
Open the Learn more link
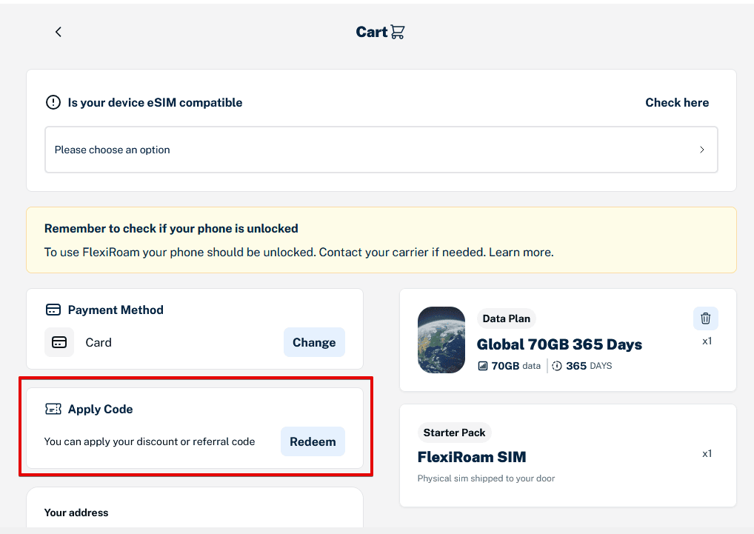click(520, 253)
